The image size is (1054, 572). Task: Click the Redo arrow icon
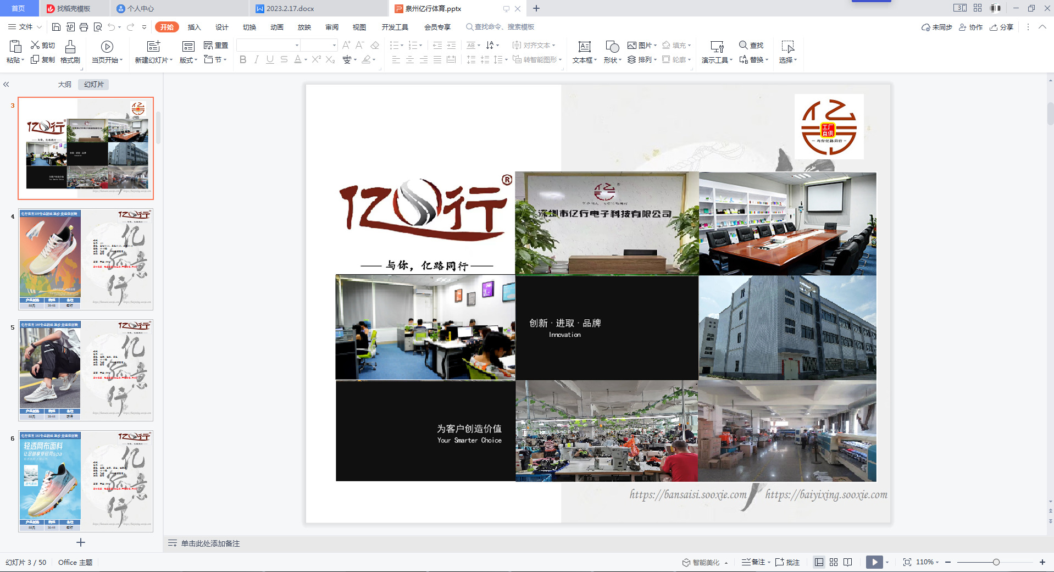coord(130,27)
